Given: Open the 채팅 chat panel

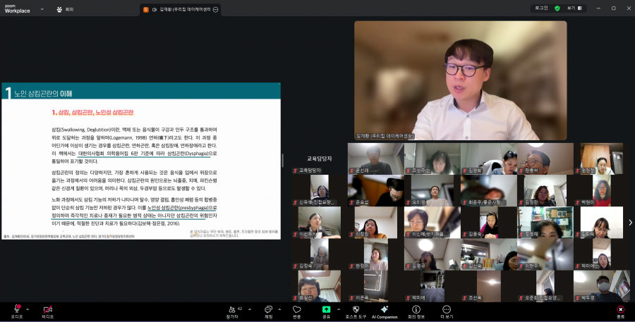Looking at the screenshot, I should coord(268,310).
